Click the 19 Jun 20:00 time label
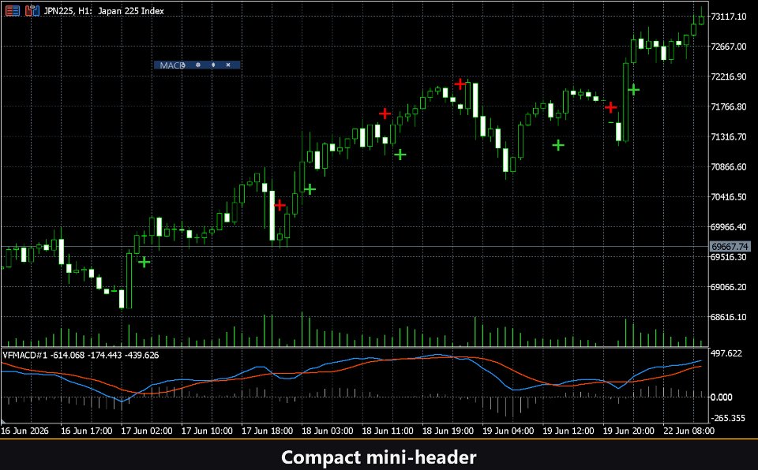Screen dimensions: 758x470 [629, 431]
